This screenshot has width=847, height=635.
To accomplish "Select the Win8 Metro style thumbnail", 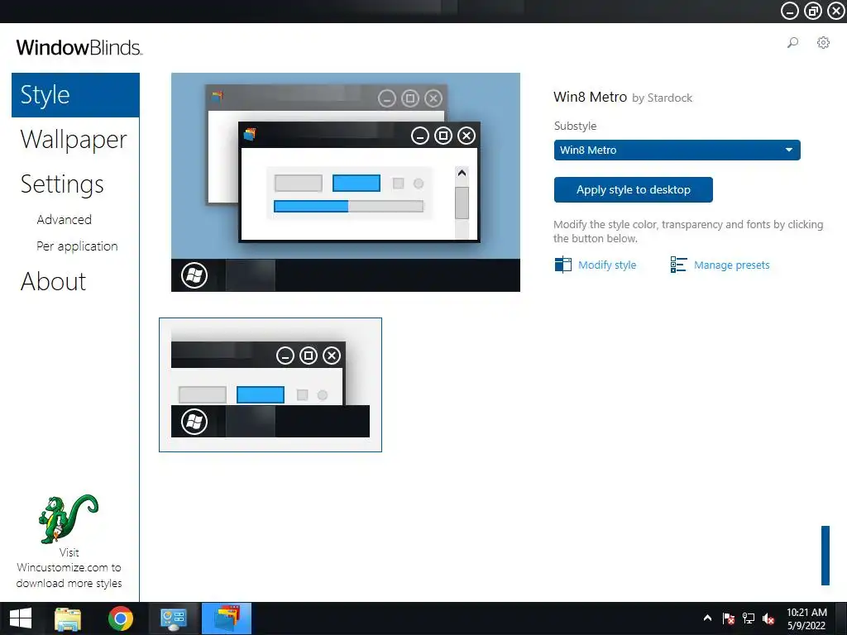I will click(270, 385).
